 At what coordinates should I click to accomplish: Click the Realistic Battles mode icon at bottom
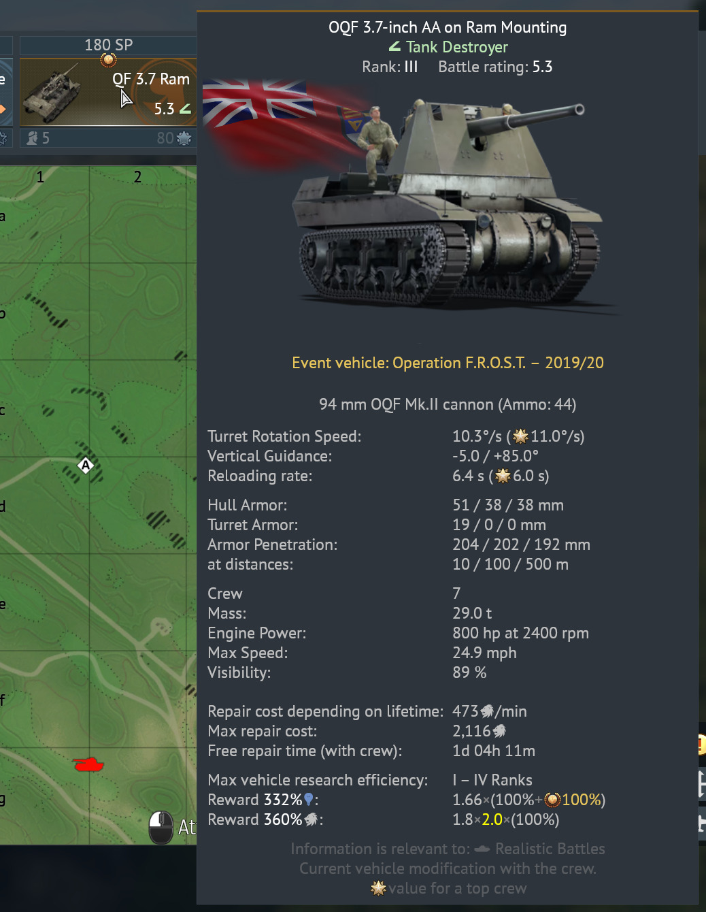click(x=482, y=849)
